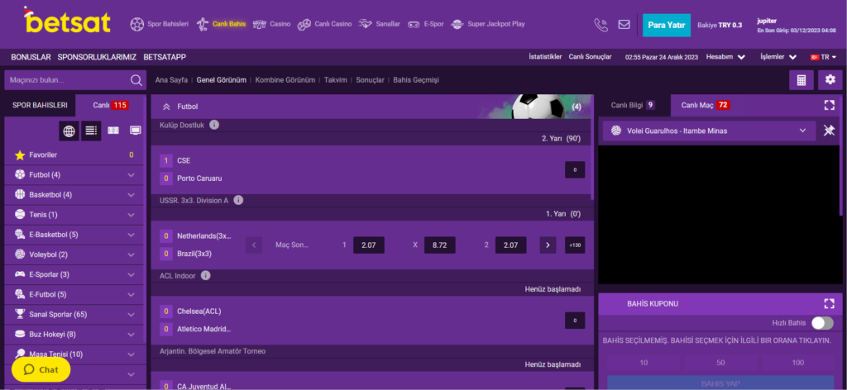Select the 50 stake amount

(x=720, y=363)
